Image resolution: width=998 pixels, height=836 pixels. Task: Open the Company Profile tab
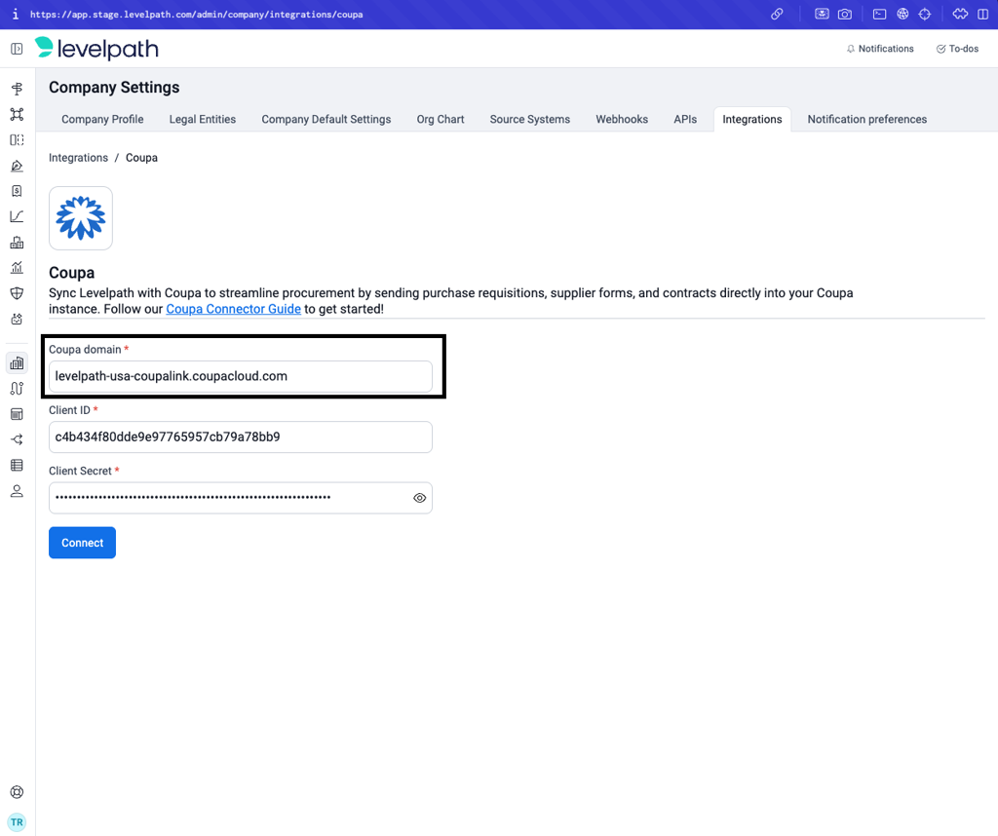(x=102, y=119)
